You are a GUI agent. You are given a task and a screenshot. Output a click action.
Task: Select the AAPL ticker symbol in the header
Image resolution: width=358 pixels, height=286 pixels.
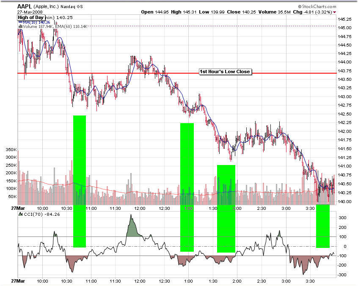25,6
